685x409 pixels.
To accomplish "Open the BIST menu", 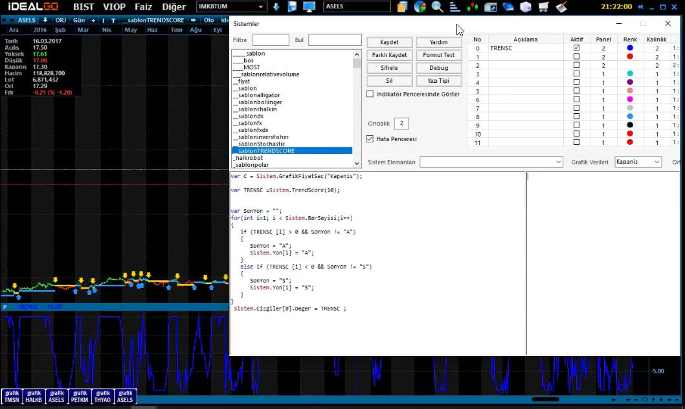I will click(84, 7).
